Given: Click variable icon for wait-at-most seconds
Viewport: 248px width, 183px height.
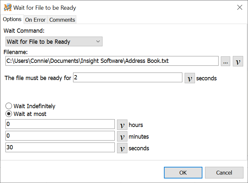Looking at the screenshot, I should [x=122, y=148].
